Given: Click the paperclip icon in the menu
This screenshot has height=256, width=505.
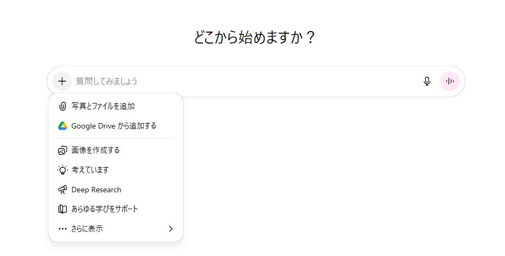Looking at the screenshot, I should (62, 106).
